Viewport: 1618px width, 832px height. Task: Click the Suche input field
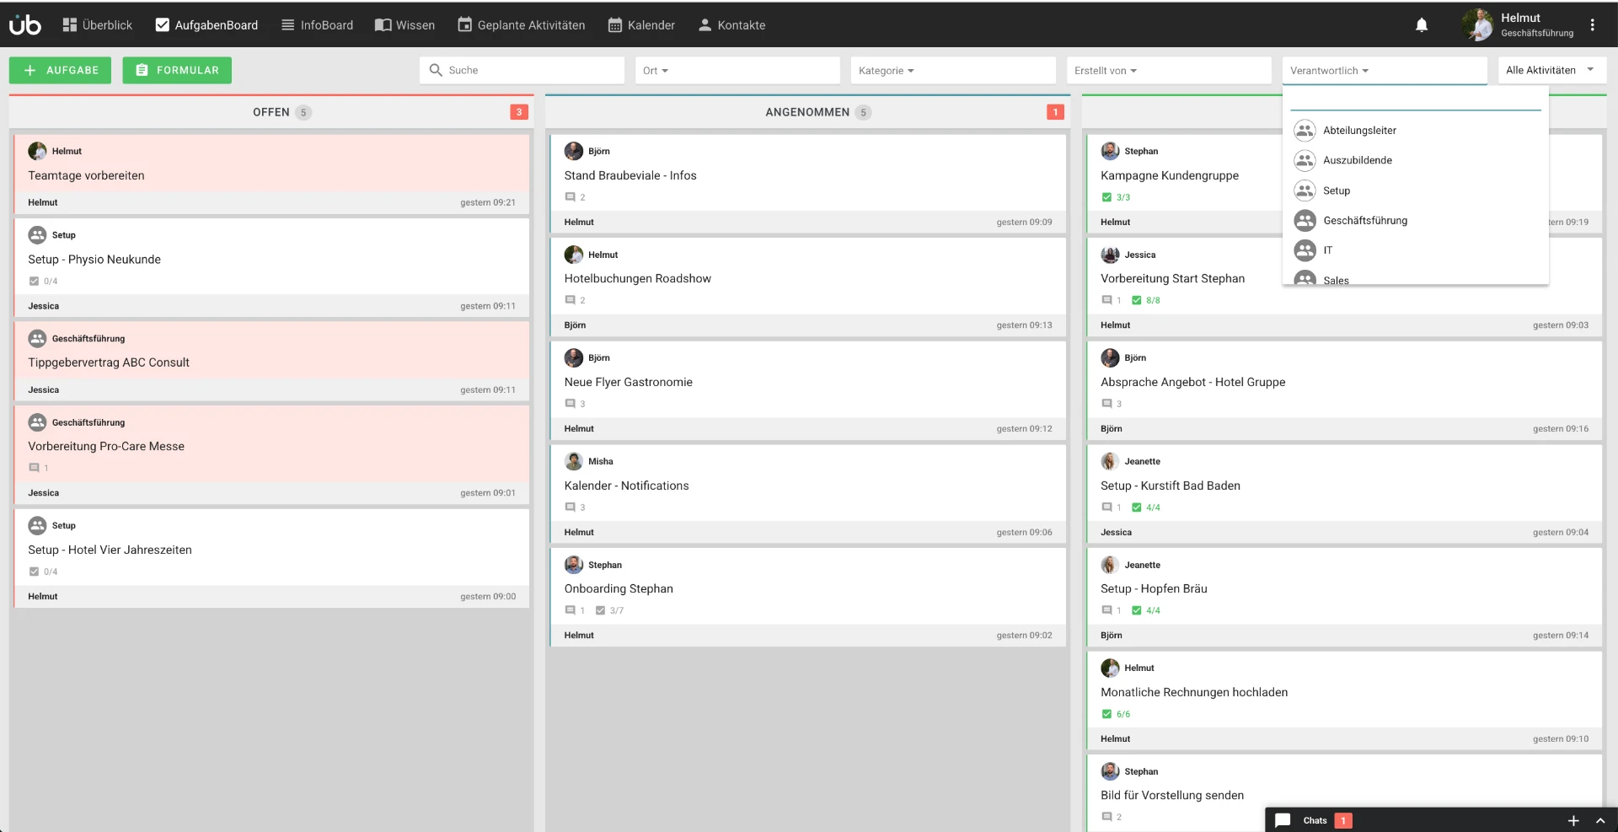coord(522,70)
